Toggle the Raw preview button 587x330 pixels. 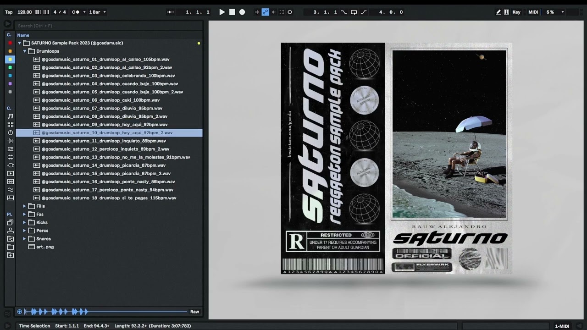pos(194,312)
